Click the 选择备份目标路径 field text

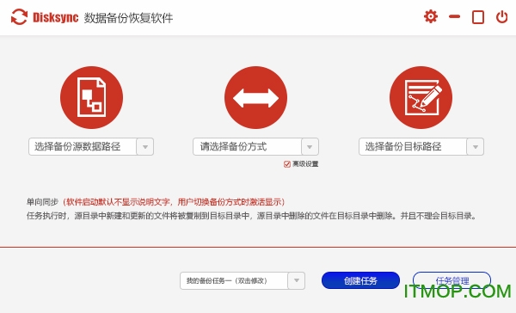click(403, 146)
